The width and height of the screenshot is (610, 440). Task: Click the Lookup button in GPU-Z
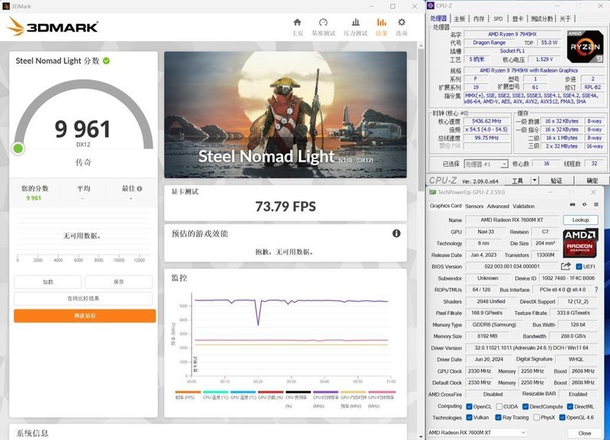[x=583, y=220]
